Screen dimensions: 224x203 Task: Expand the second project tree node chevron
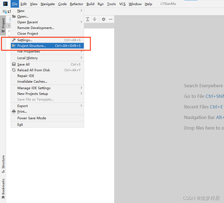pos(9,31)
